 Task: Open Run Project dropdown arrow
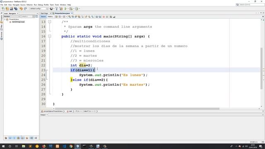coord(68,9)
